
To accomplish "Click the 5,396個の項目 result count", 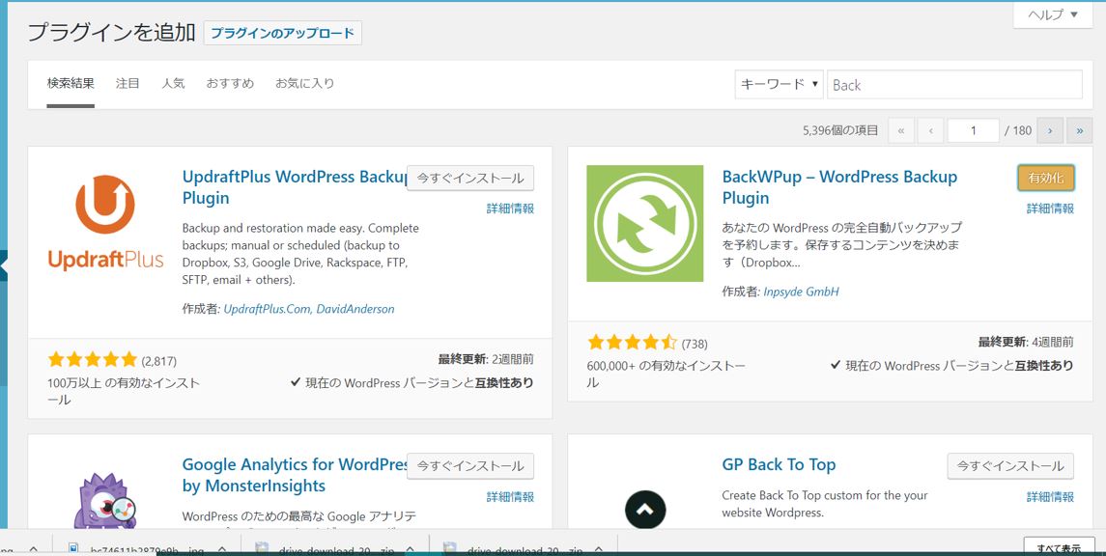I will pos(840,130).
